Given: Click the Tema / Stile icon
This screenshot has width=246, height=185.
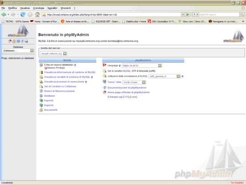Looking at the screenshot, I should pyautogui.click(x=105, y=82).
